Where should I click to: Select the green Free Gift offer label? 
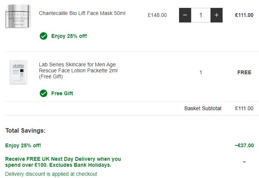pos(62,93)
